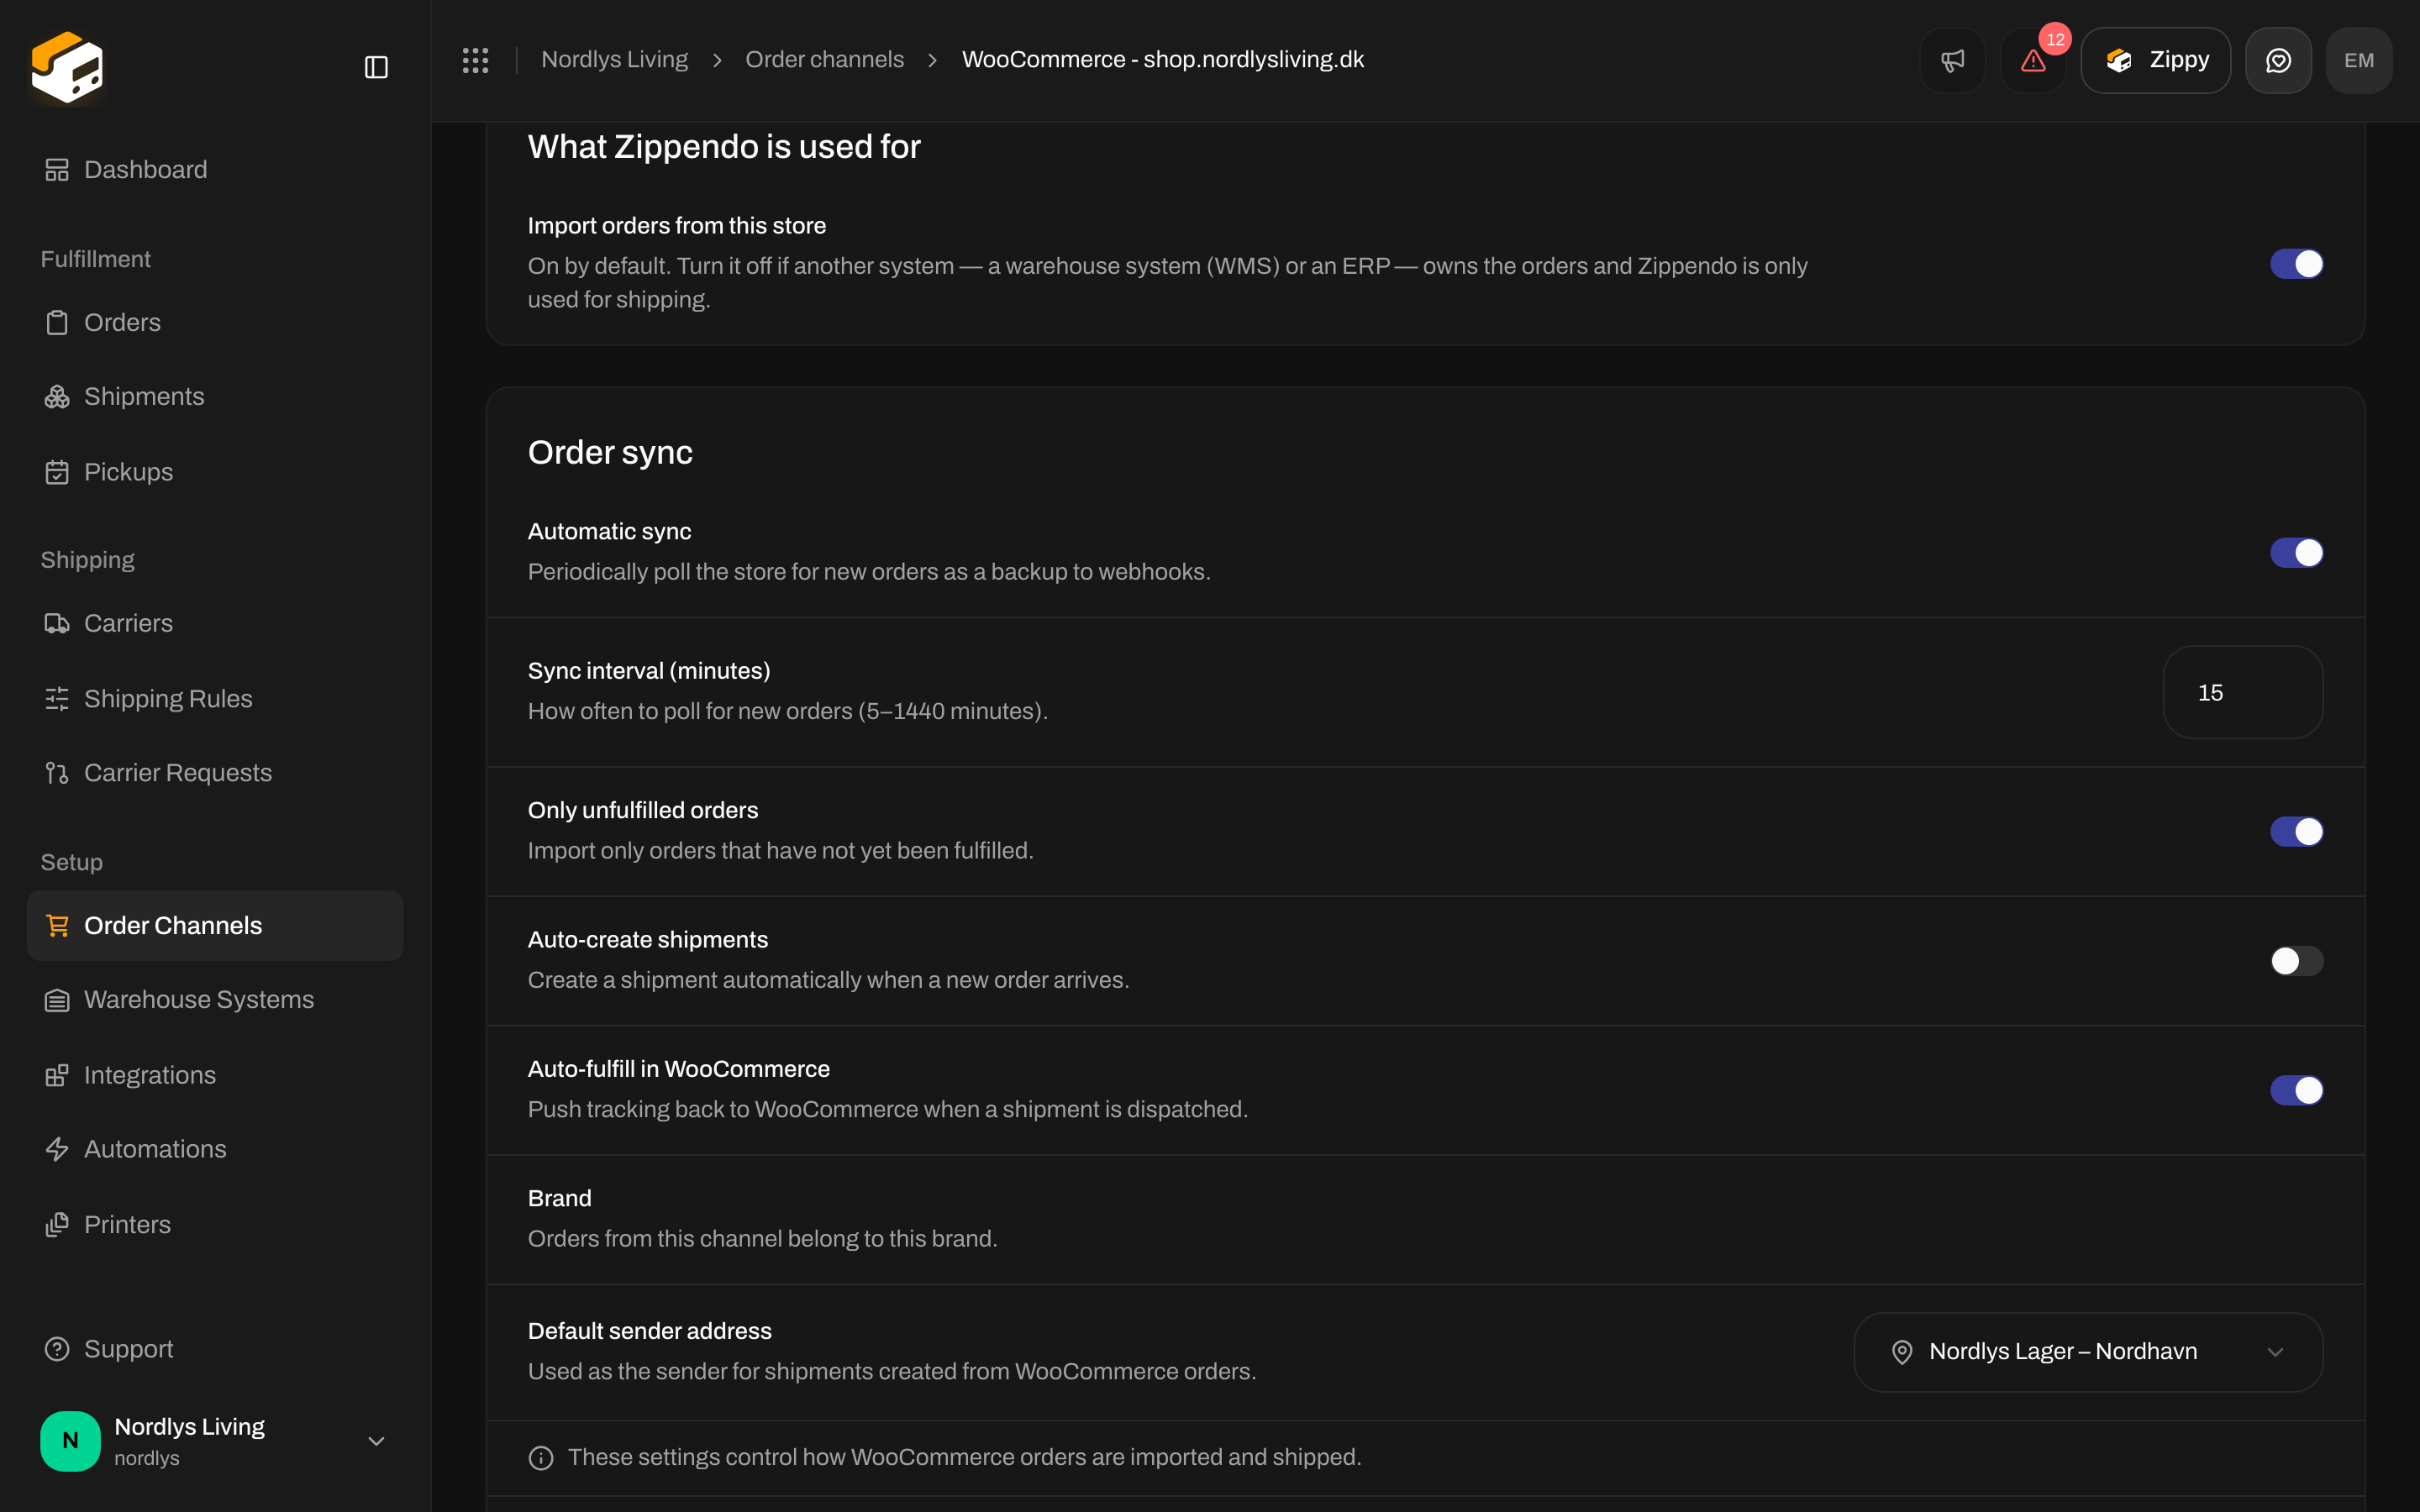The height and width of the screenshot is (1512, 2420).
Task: Open the Zippy assistant
Action: point(2155,60)
